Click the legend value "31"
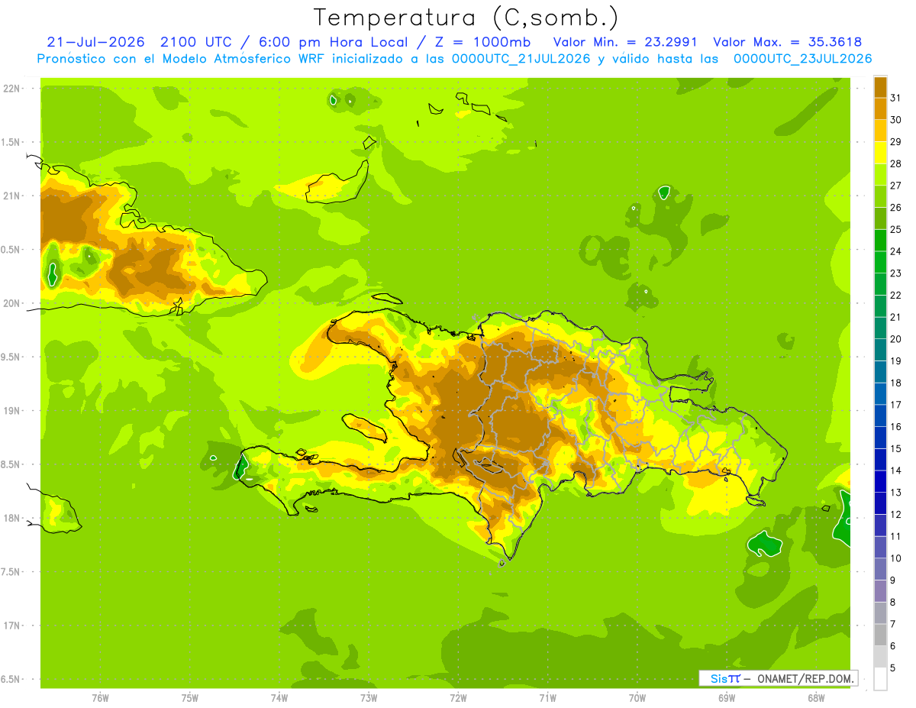Viewport: 916px width, 708px height. coord(895,98)
